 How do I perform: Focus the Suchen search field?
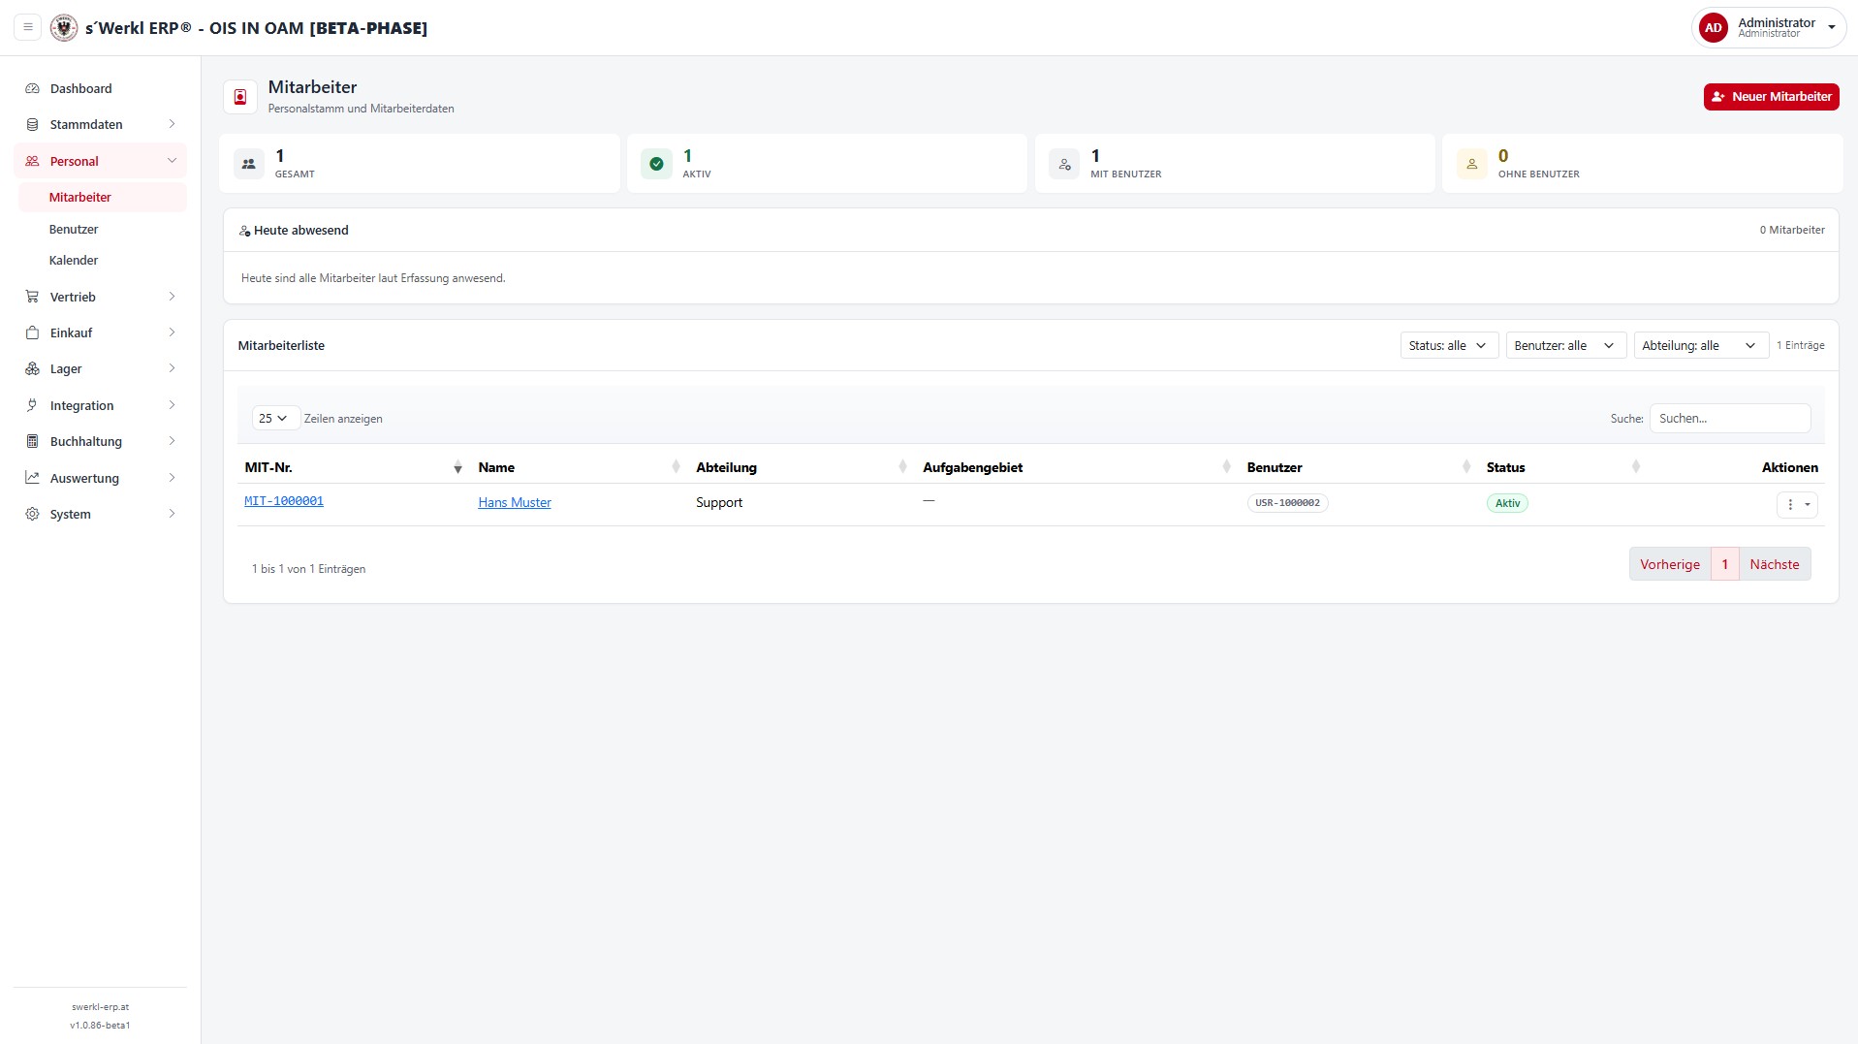(1730, 418)
